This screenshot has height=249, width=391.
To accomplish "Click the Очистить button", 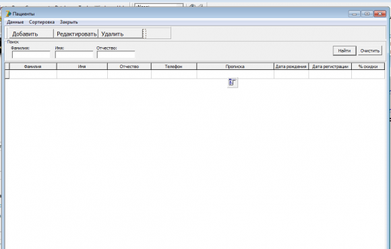I will pyautogui.click(x=370, y=50).
